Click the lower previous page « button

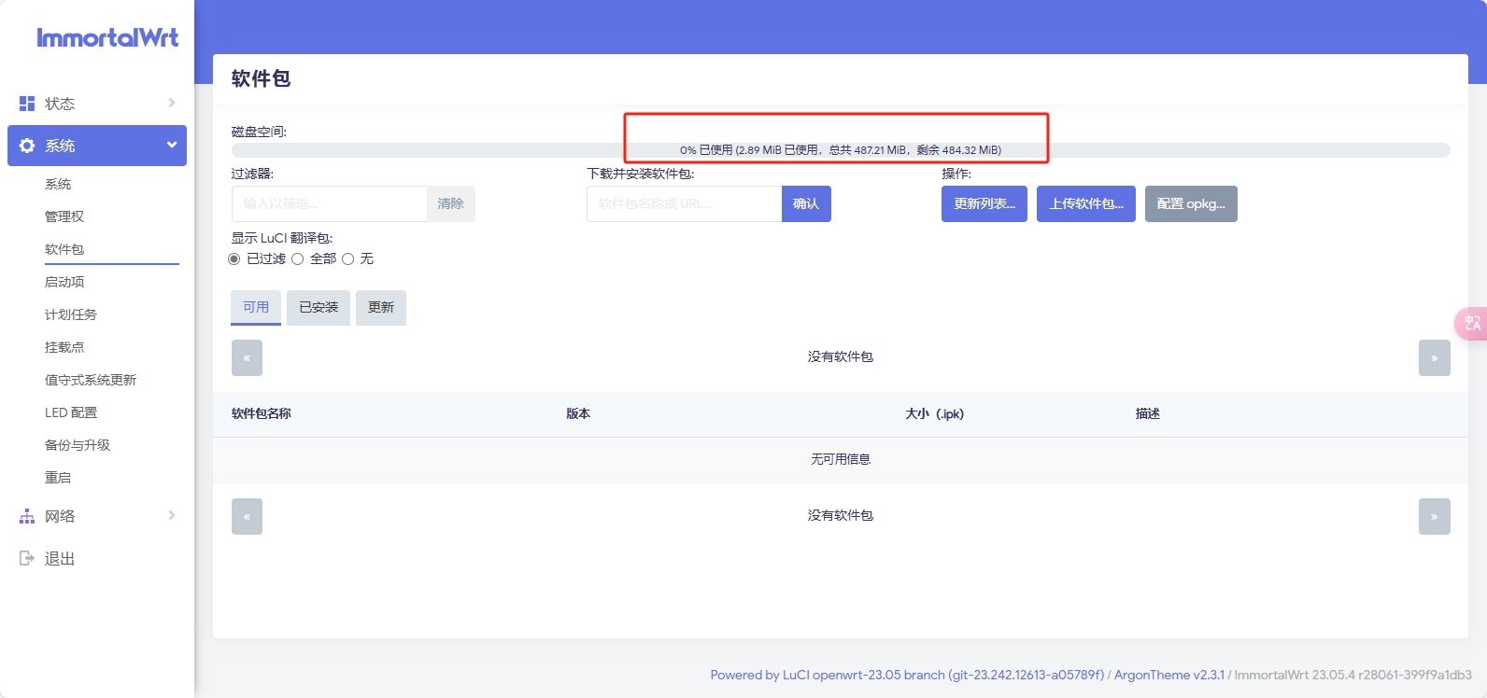pyautogui.click(x=247, y=516)
